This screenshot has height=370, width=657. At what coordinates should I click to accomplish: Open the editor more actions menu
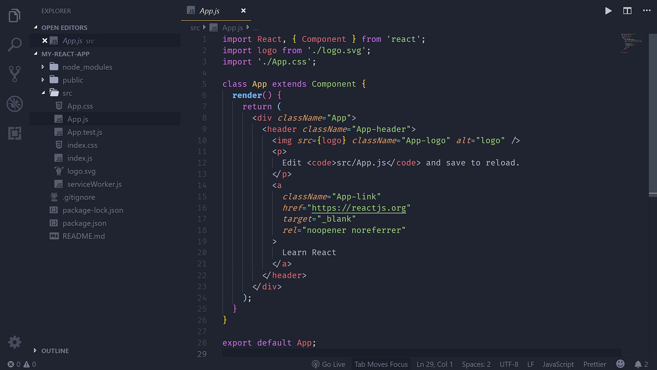[646, 10]
